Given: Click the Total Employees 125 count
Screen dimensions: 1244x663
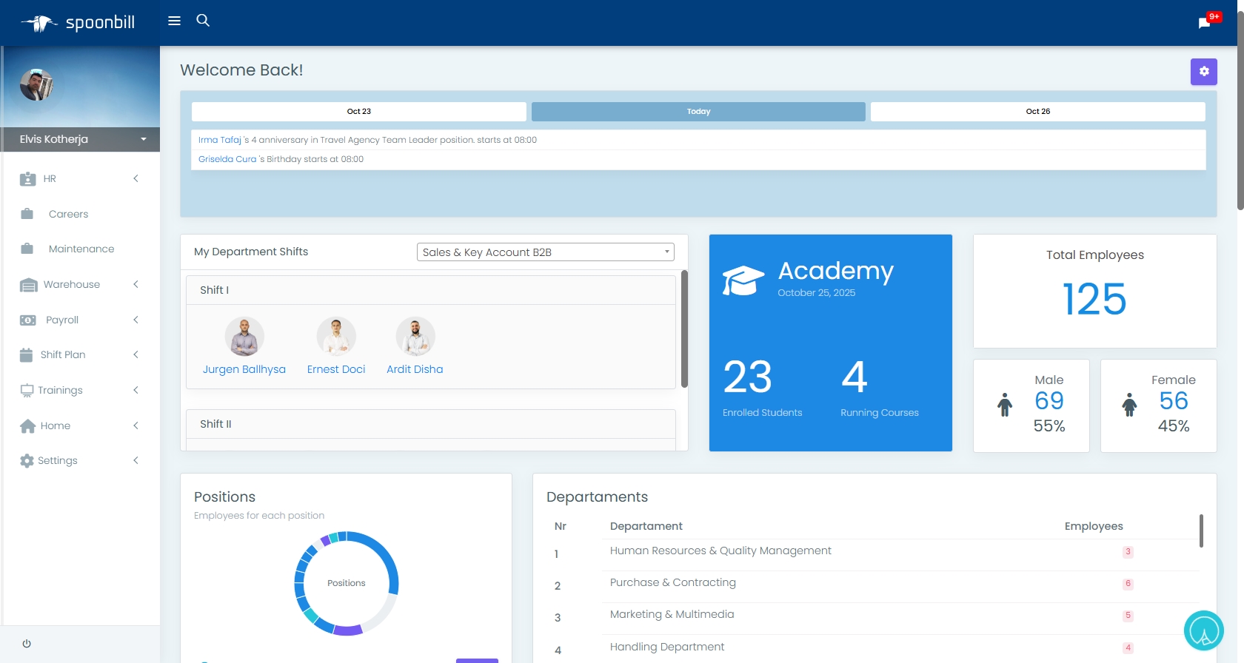Looking at the screenshot, I should tap(1094, 300).
